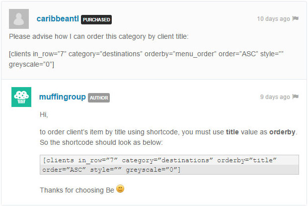Click the bold 'title' word in reply

(x=232, y=132)
